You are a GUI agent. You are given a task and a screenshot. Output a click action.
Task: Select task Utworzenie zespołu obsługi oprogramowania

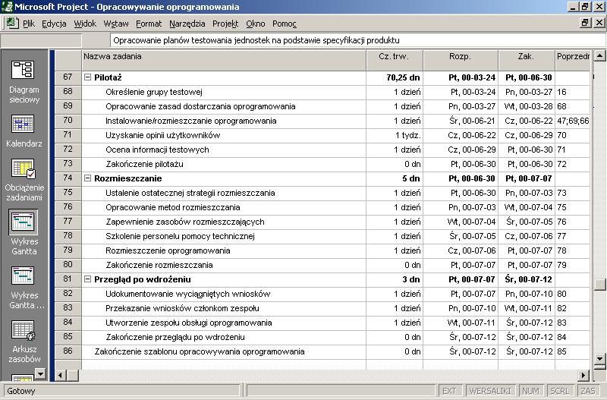point(188,323)
